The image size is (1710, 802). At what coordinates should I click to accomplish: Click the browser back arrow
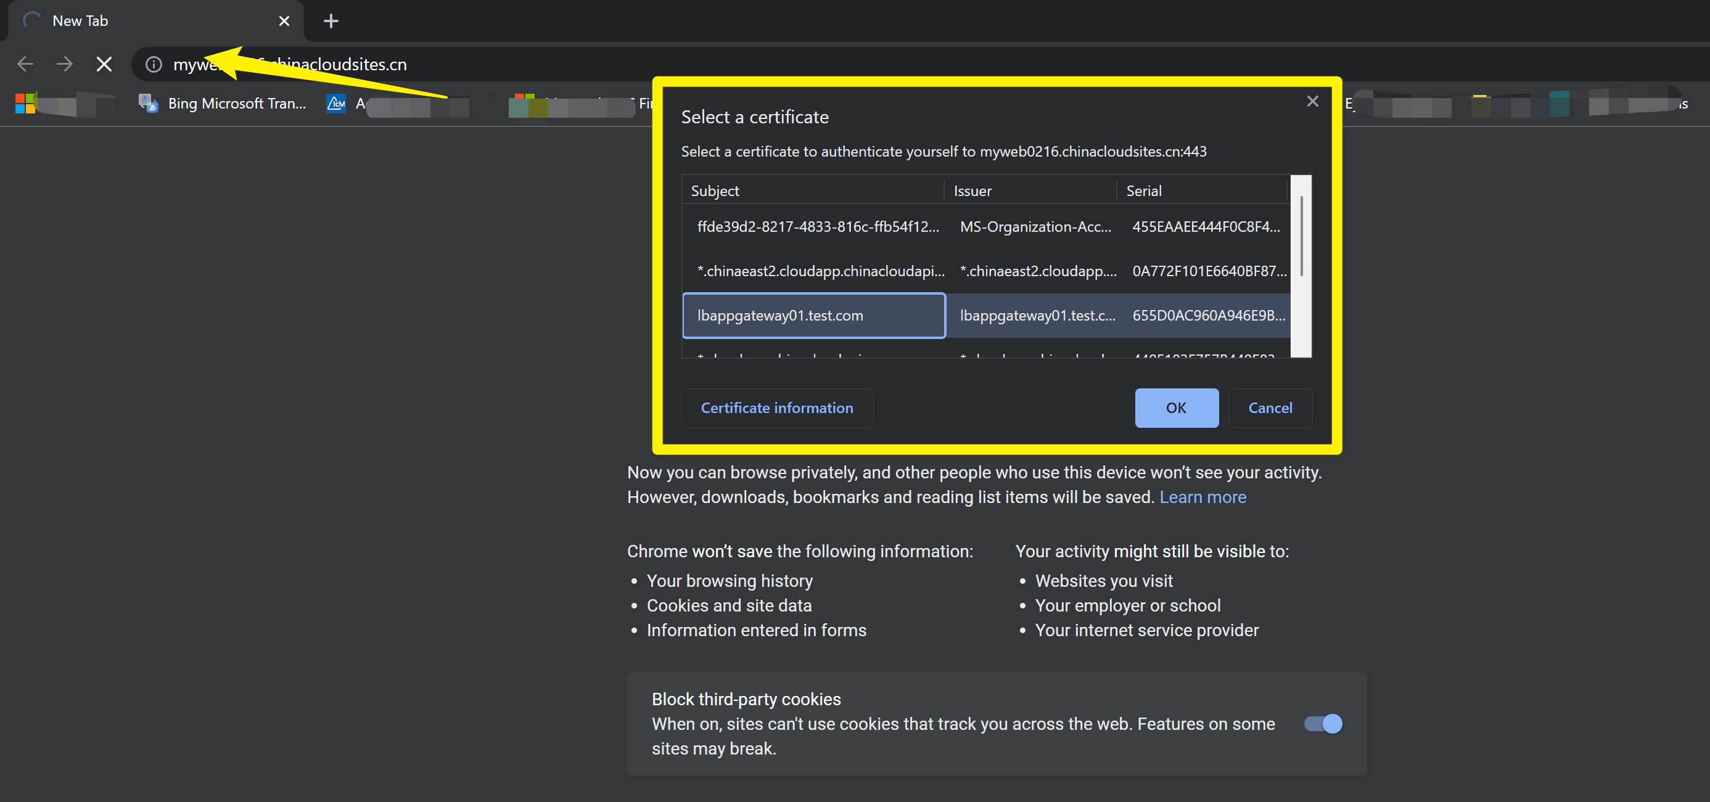click(x=25, y=64)
